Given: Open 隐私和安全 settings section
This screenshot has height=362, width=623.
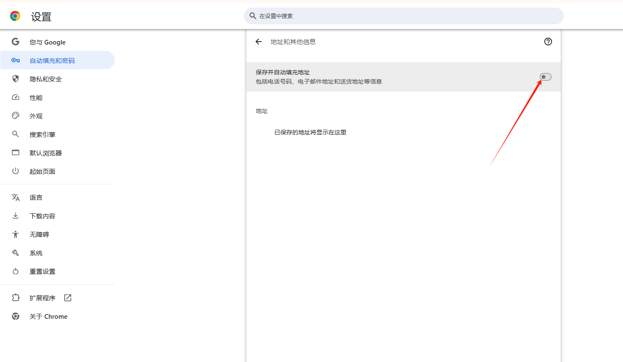Looking at the screenshot, I should pyautogui.click(x=58, y=79).
